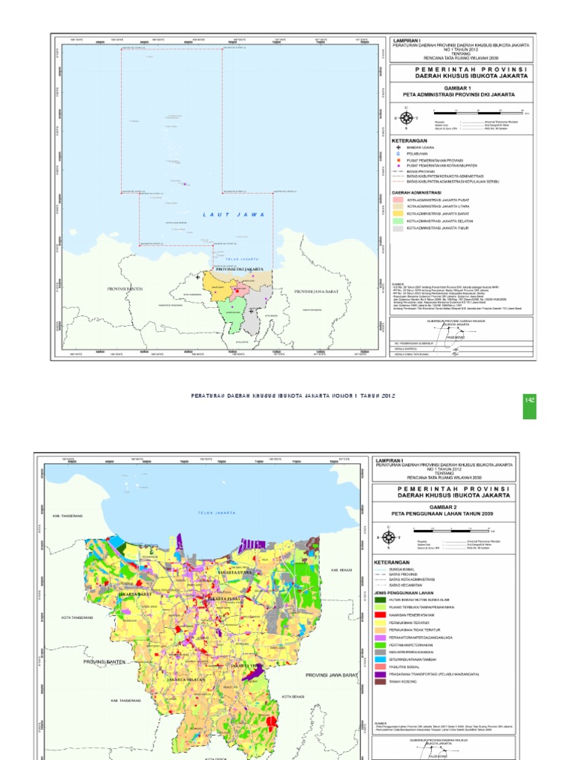The image size is (570, 760).
Task: Click 'KETERANGAN' heading in Gambar 2 legend
Action: tap(392, 563)
